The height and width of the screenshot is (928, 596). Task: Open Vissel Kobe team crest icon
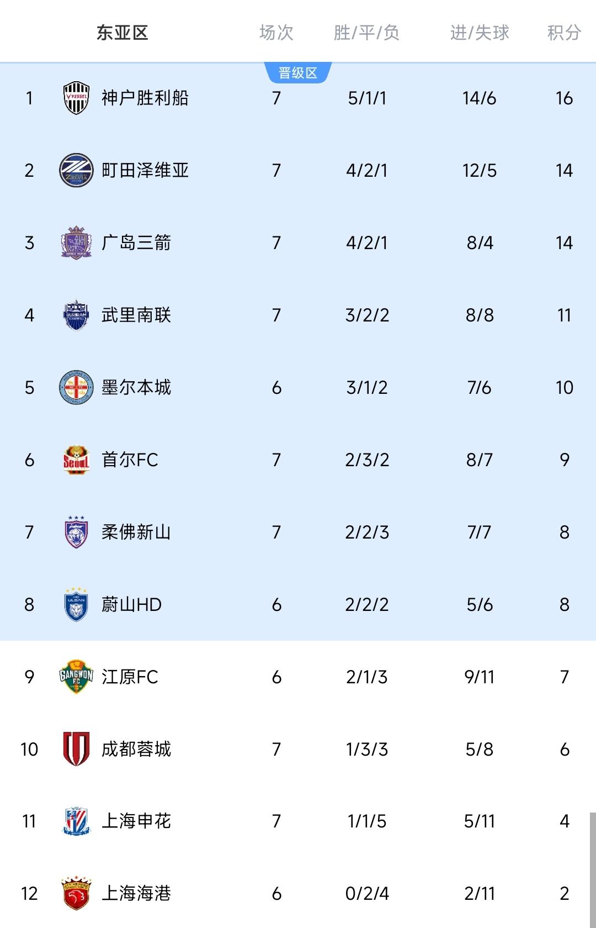point(76,98)
